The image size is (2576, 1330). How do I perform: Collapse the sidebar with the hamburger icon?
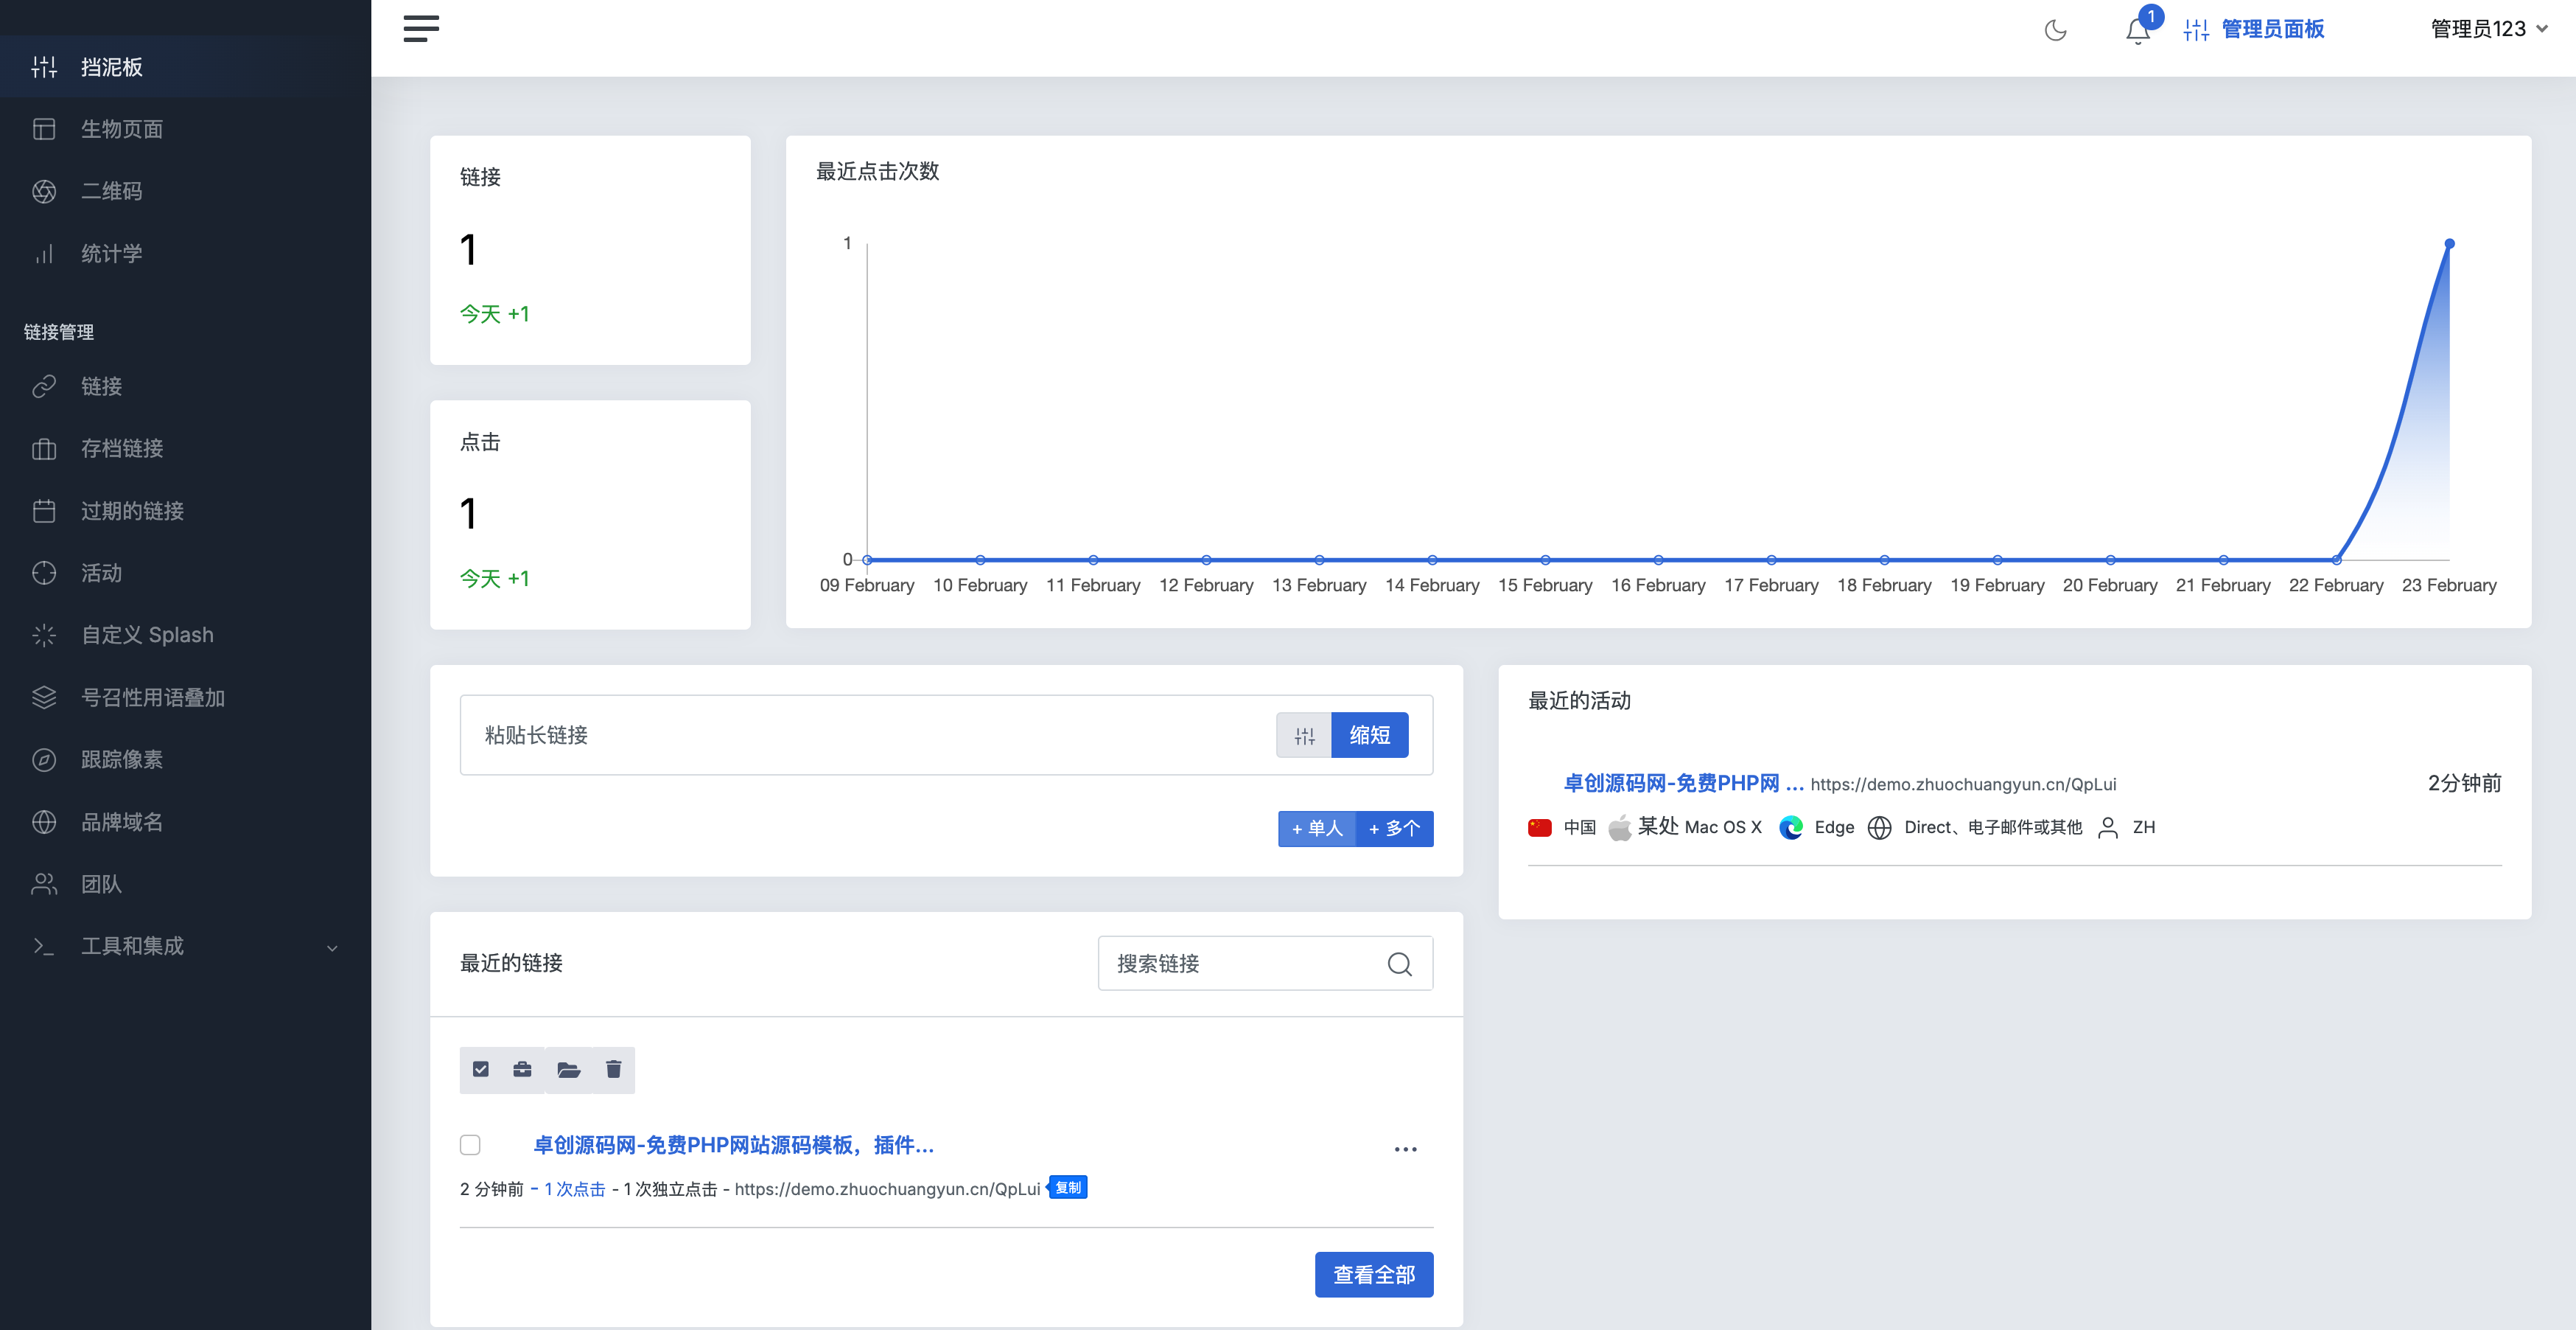tap(421, 28)
